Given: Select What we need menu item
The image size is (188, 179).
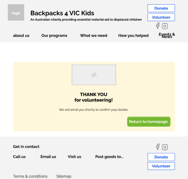Looking at the screenshot, I should coord(94,35).
